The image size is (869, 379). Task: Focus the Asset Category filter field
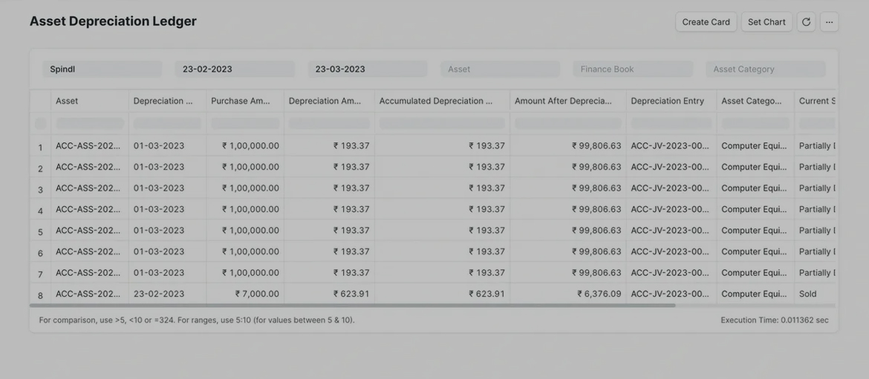(765, 69)
